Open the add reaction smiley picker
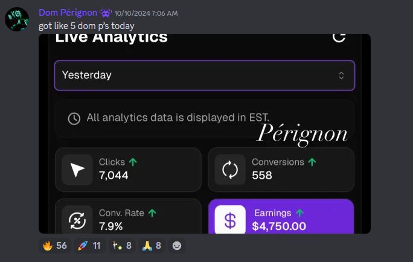Image resolution: width=413 pixels, height=262 pixels. point(177,246)
